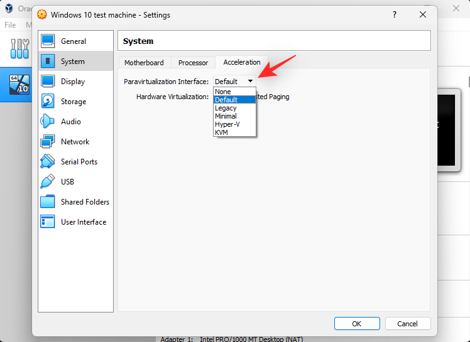Viewport: 470px width, 342px height.
Task: Select the System settings category label
Action: point(72,61)
